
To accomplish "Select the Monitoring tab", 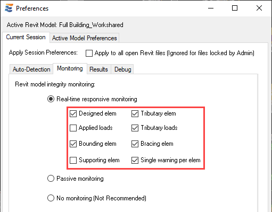I will 70,68.
